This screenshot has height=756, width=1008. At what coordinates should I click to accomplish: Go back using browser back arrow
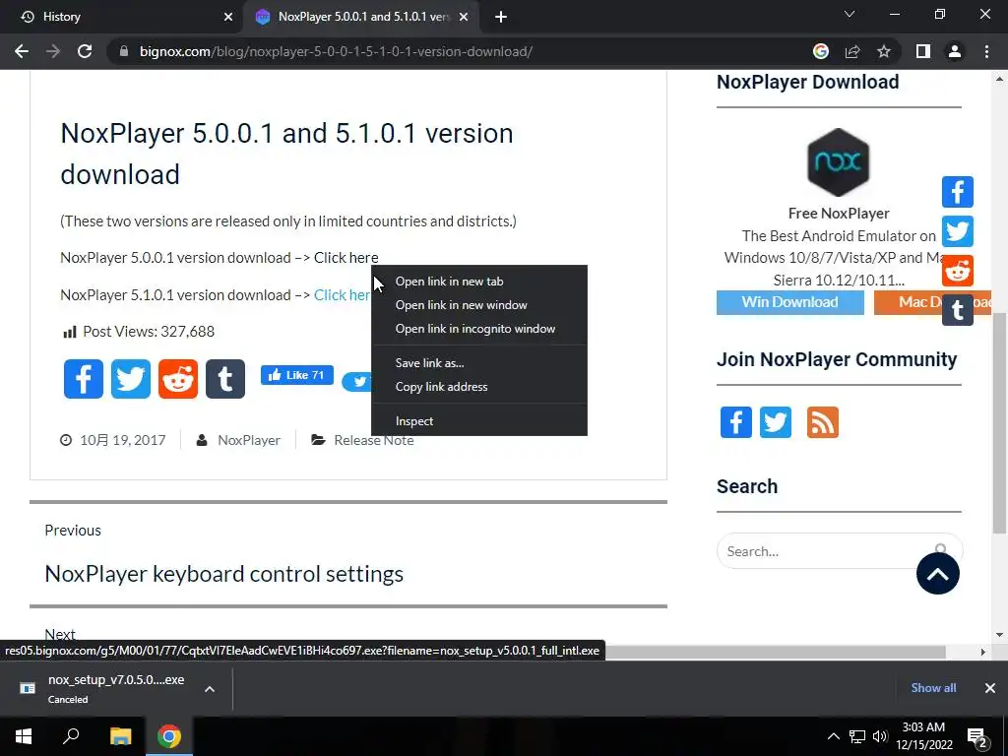(x=22, y=51)
